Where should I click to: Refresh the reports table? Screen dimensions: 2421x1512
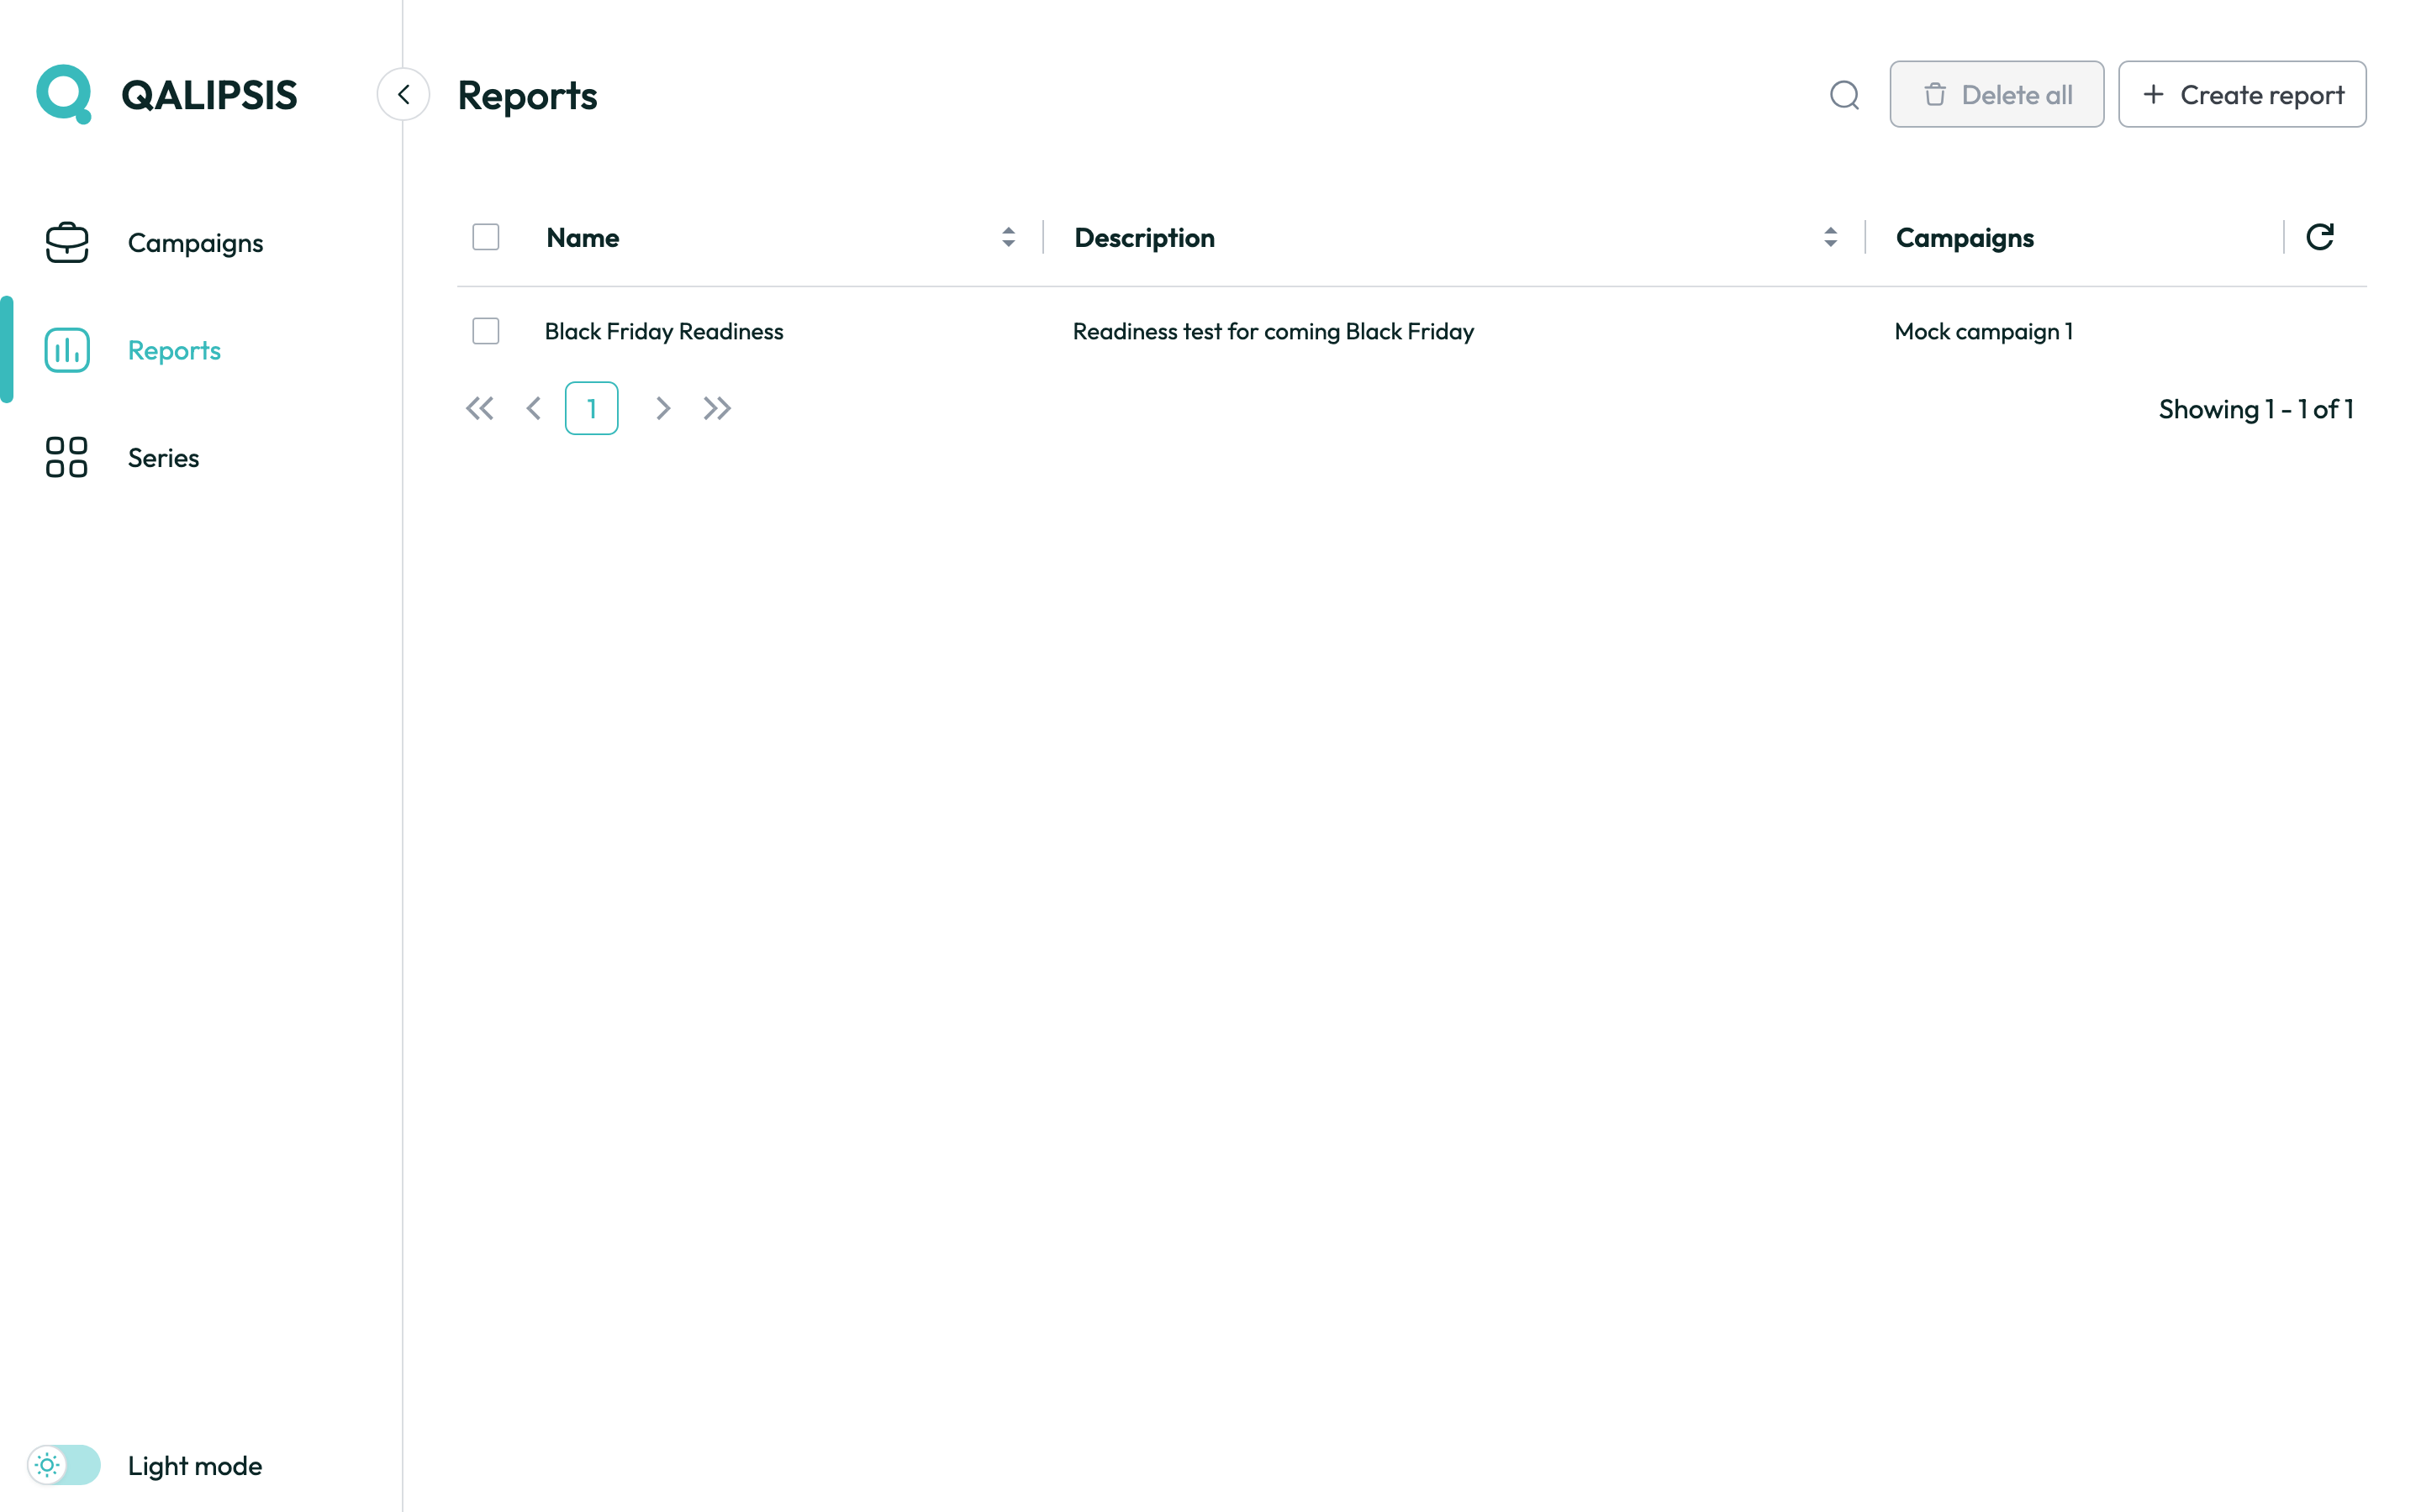tap(2320, 237)
